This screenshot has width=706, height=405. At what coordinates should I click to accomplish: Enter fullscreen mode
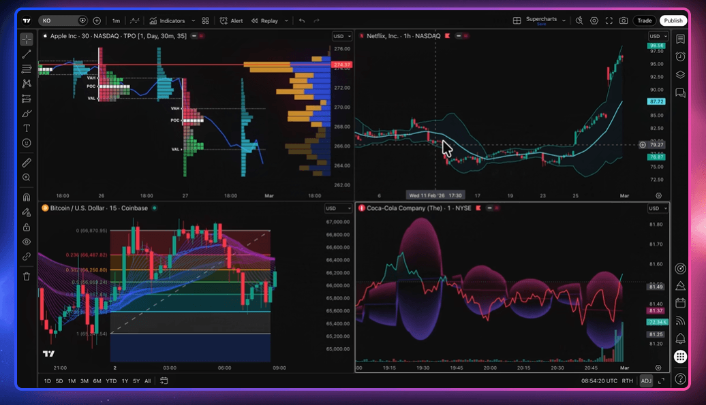pos(609,20)
